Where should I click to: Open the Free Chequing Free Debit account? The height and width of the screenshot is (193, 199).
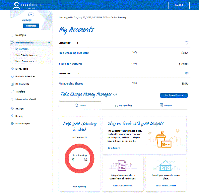(74, 53)
